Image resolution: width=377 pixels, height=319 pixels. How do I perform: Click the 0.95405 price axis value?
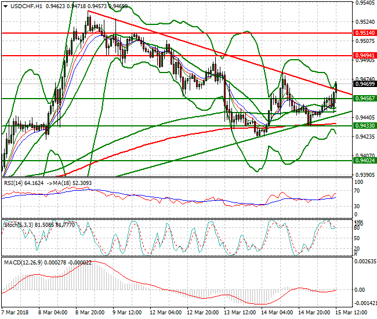coord(365,3)
